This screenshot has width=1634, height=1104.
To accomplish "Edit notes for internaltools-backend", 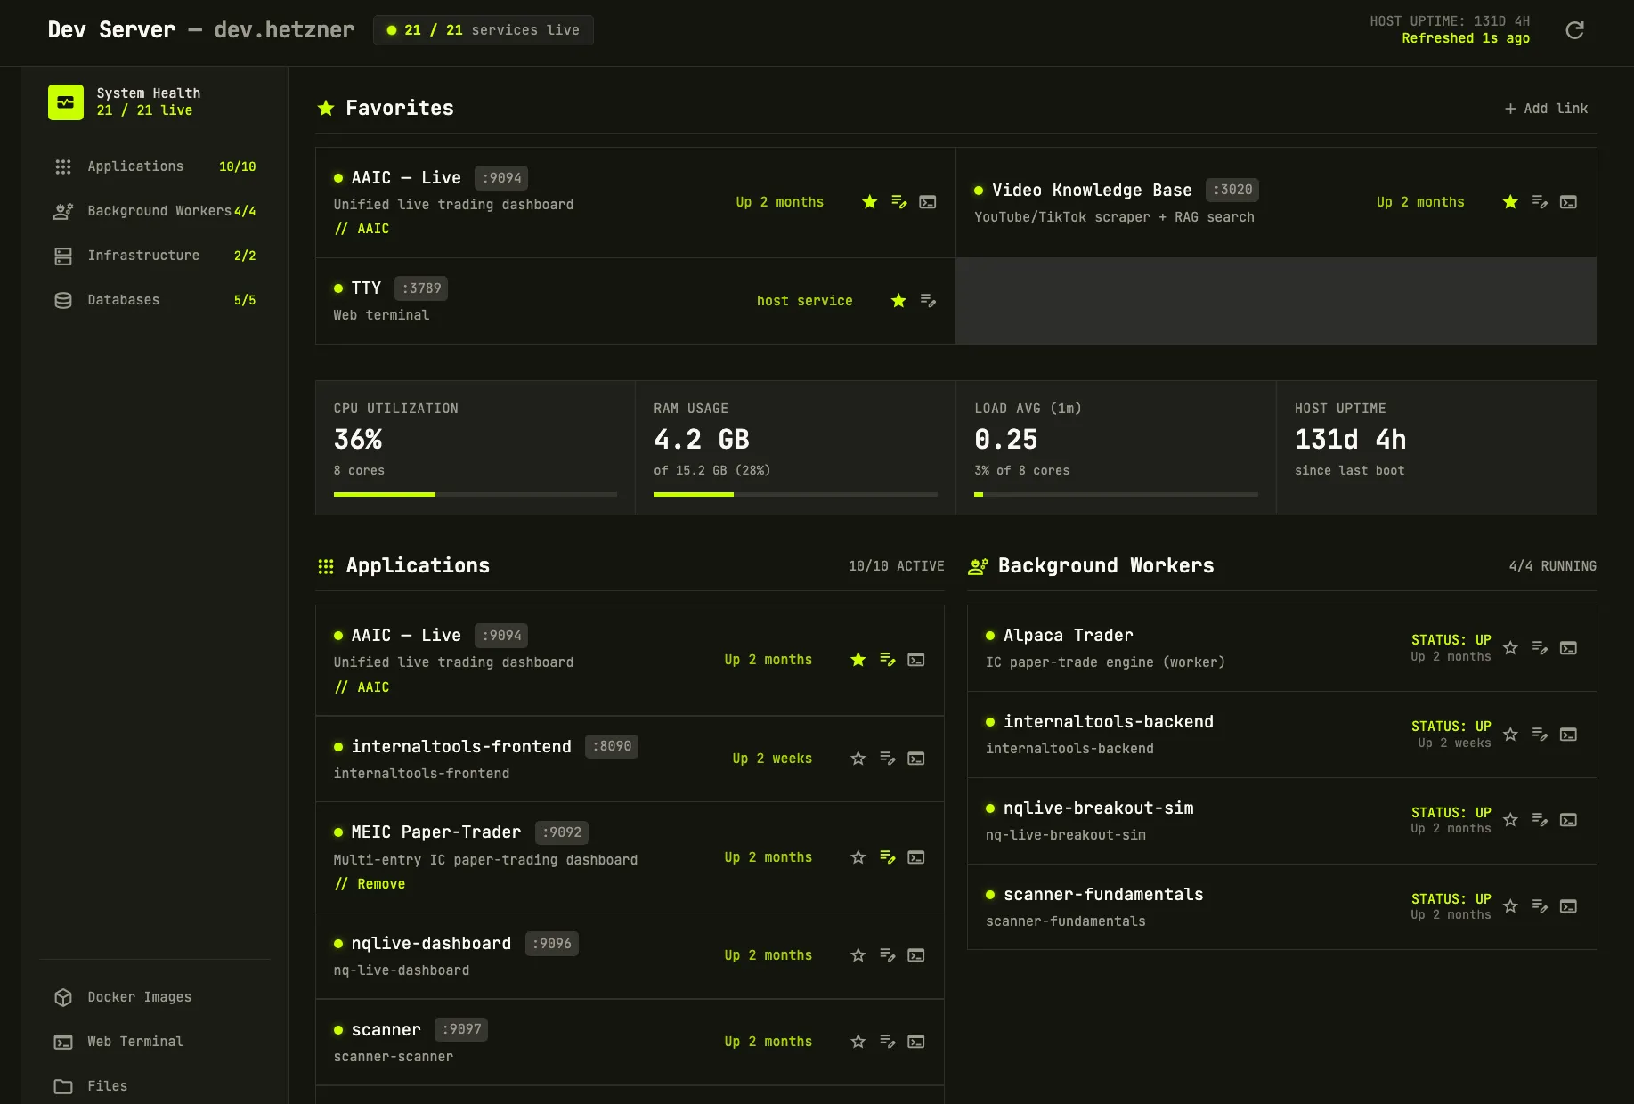I will coord(1540,735).
